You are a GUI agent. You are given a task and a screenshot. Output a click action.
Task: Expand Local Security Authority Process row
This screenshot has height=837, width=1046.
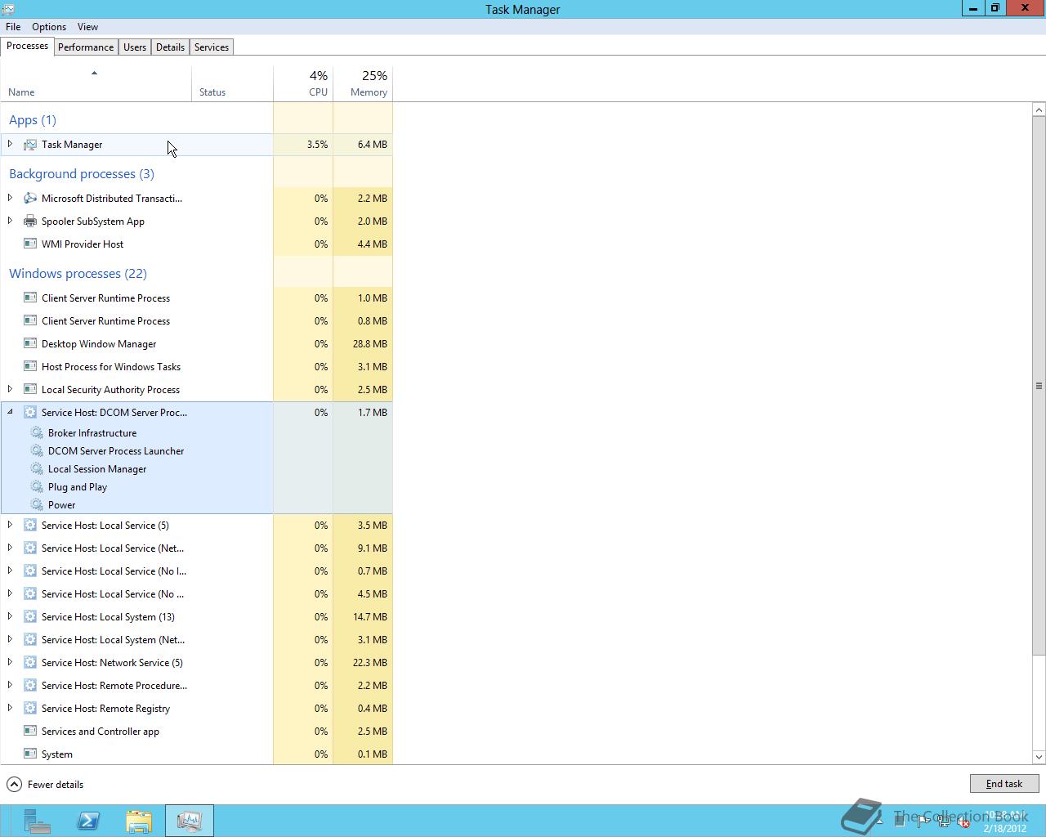(10, 390)
